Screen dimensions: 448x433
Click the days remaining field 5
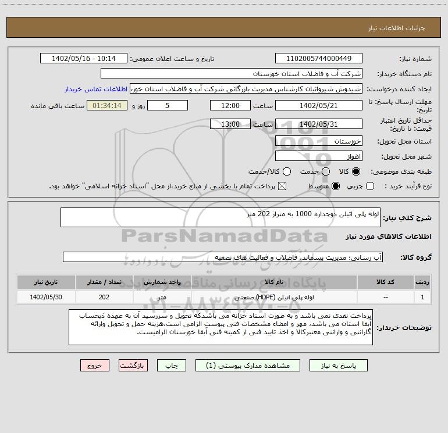168,105
